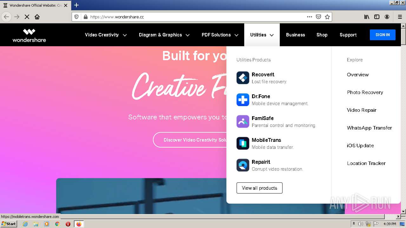The height and width of the screenshot is (228, 406).
Task: Open Video Repair link
Action: [362, 110]
